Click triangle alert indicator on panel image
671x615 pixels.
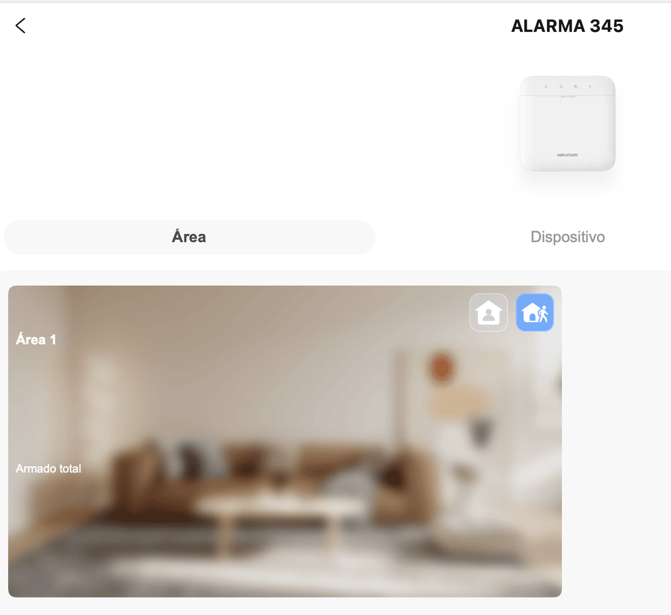click(546, 86)
